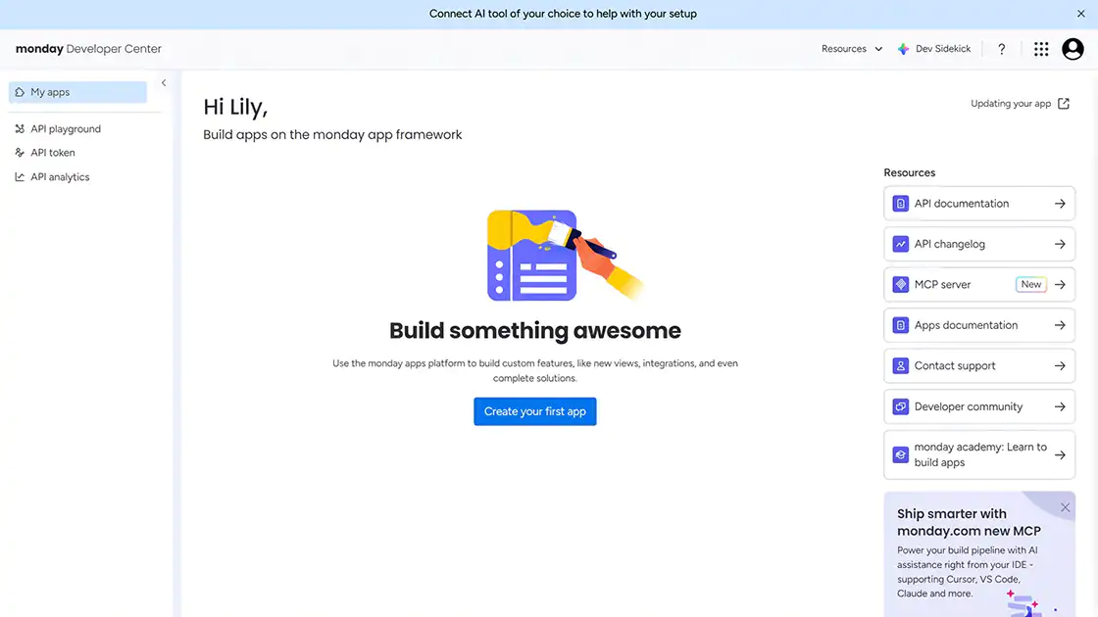Open monday academy Learn to build apps

coord(979,454)
